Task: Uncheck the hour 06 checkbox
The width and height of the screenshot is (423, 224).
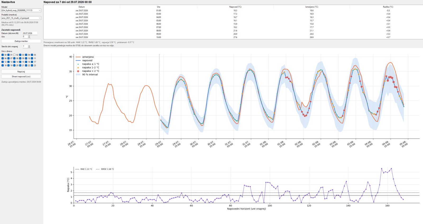Action: coord(3,58)
